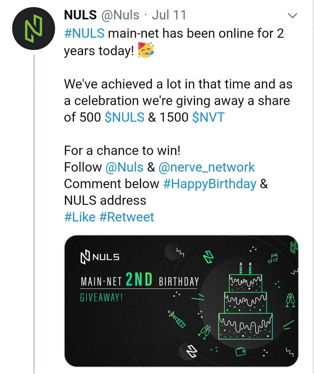This screenshot has height=374, width=314.
Task: Open the NULS profile avatar
Action: click(x=34, y=29)
